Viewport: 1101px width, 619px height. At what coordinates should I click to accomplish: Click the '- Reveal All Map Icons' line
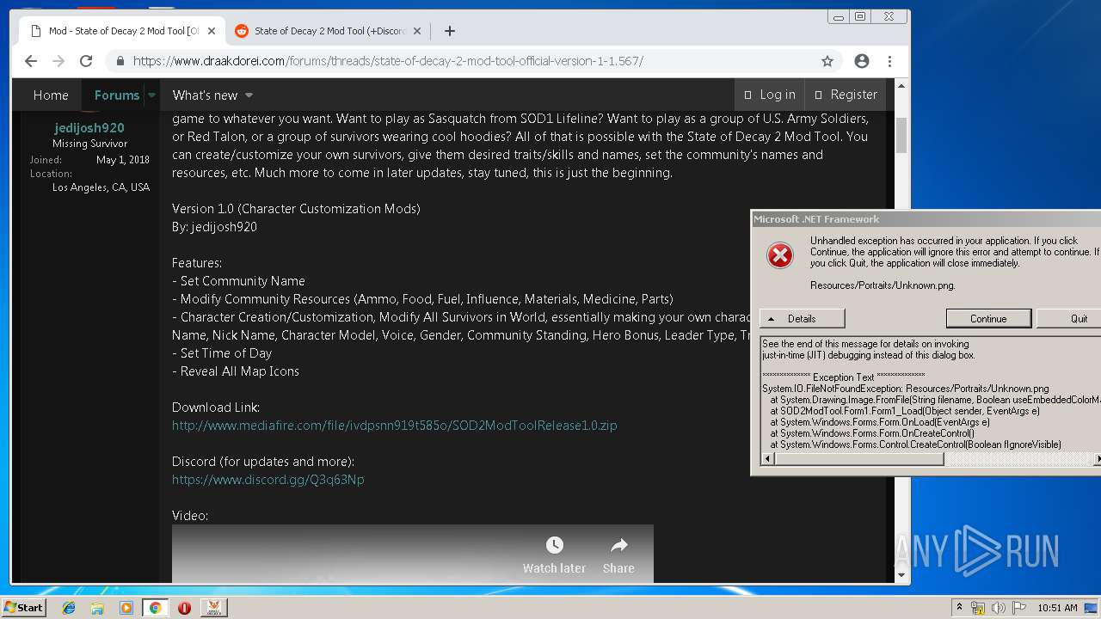tap(236, 371)
